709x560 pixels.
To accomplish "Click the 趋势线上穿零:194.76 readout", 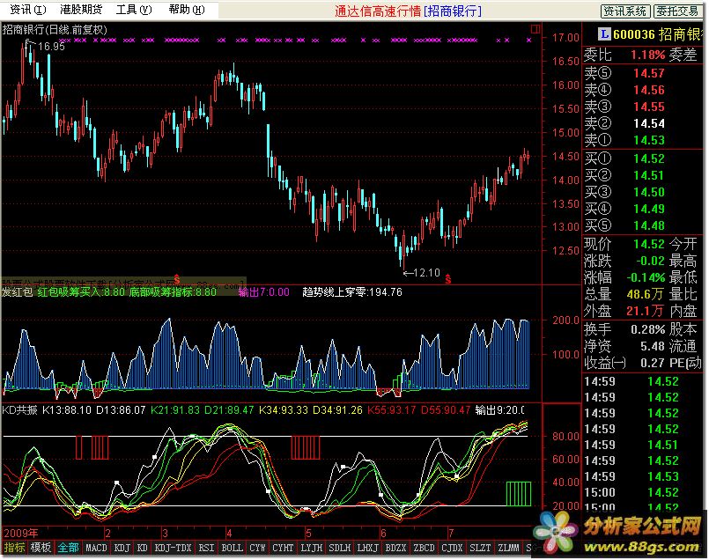I will (x=352, y=292).
